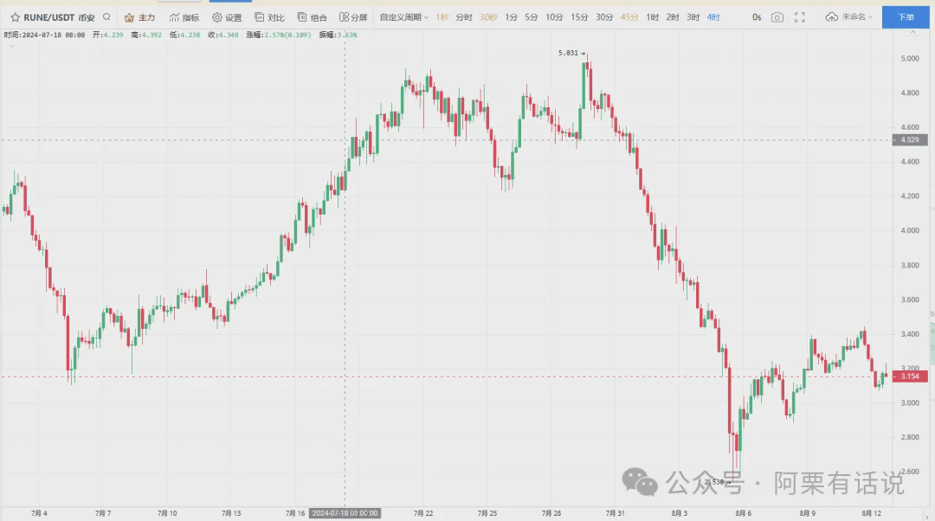The height and width of the screenshot is (521, 935).
Task: Select the 1时 timeframe
Action: (653, 17)
